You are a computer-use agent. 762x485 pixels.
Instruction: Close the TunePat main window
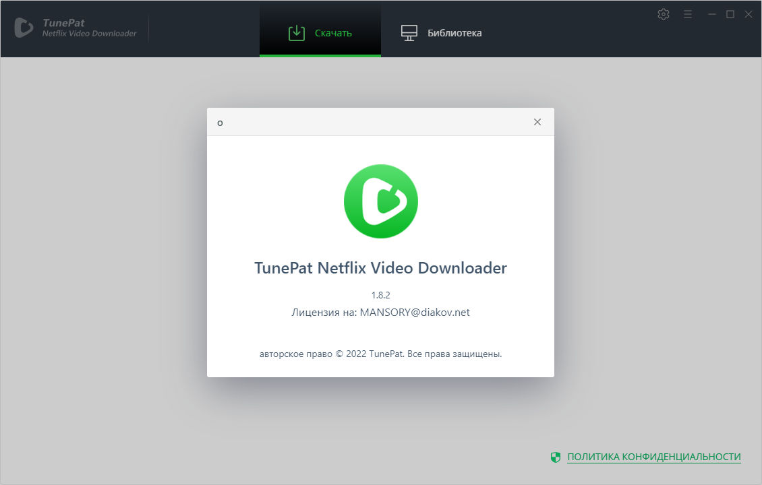click(x=748, y=14)
